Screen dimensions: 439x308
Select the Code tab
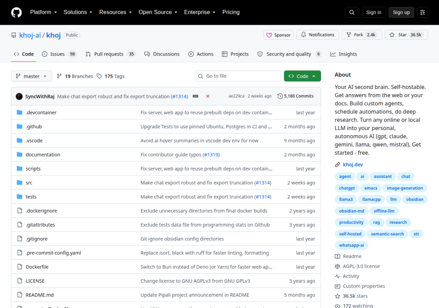point(24,54)
